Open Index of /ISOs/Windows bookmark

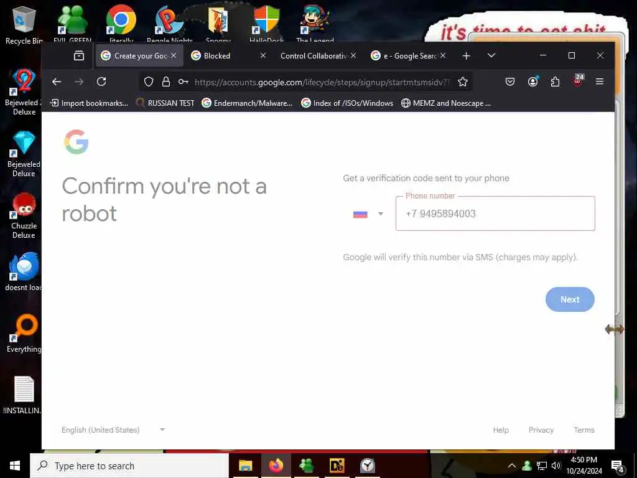[347, 103]
